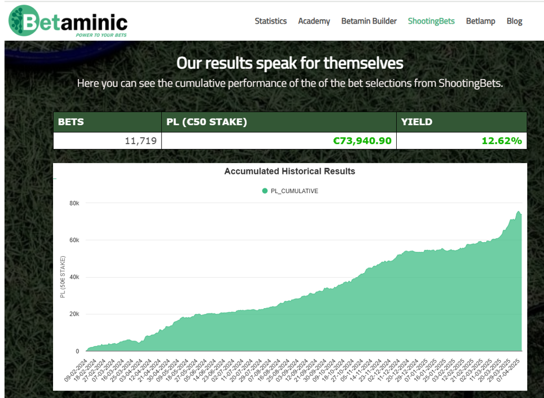Click the PL (€50 STAKE) column header
544x398 pixels.
click(x=279, y=122)
